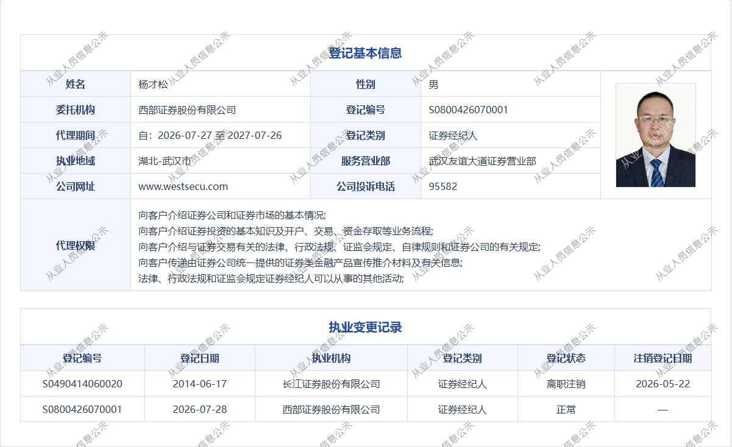Screen dimensions: 732x447
Task: Click the 服务营业部 label cell
Action: click(x=366, y=161)
